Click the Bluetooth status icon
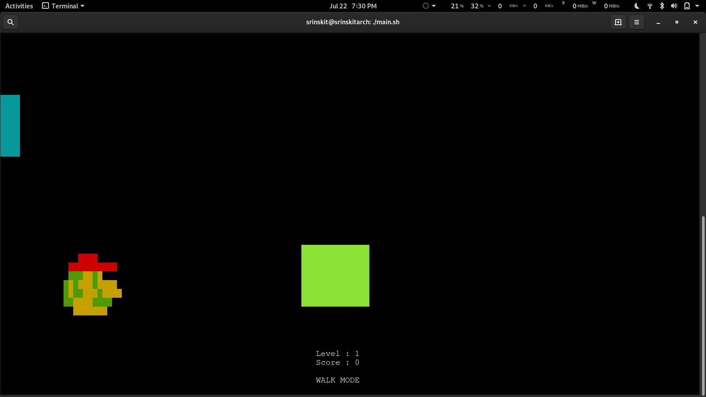The image size is (706, 397). point(662,6)
